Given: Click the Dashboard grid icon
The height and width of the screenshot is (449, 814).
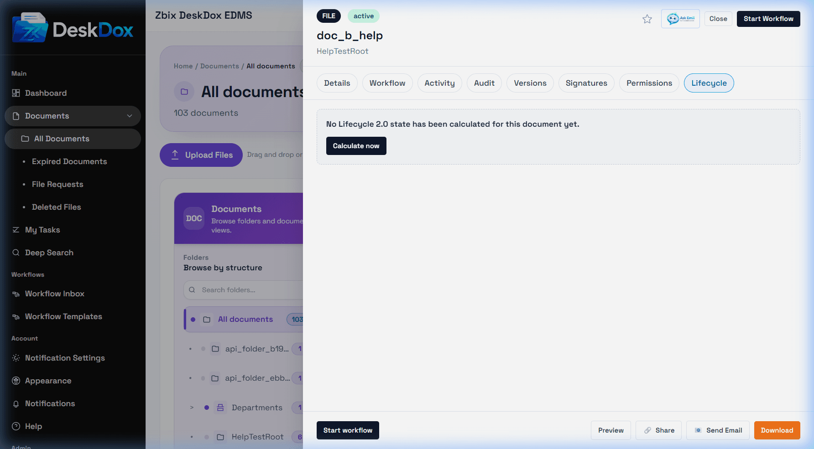Looking at the screenshot, I should (16, 93).
